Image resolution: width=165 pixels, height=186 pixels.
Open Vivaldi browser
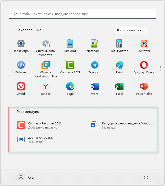pyautogui.click(x=21, y=89)
